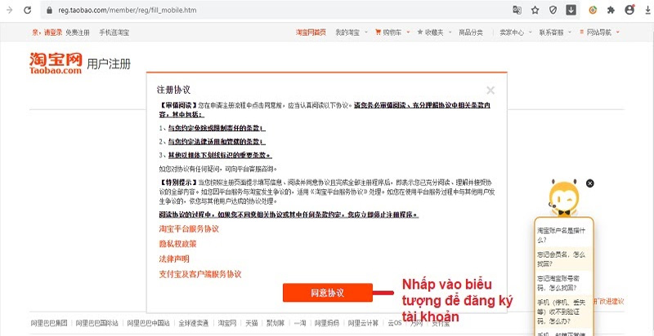Expand 联系客服 dropdown
Viewport: 654px width, 336px height.
click(555, 33)
